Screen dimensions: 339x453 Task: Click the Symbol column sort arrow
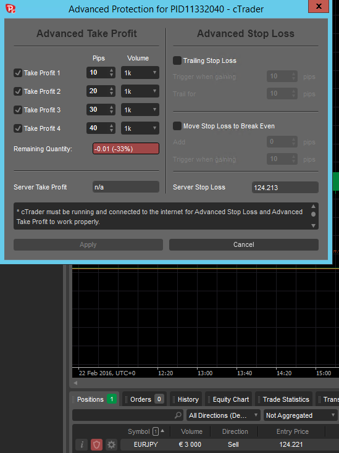pos(162,431)
